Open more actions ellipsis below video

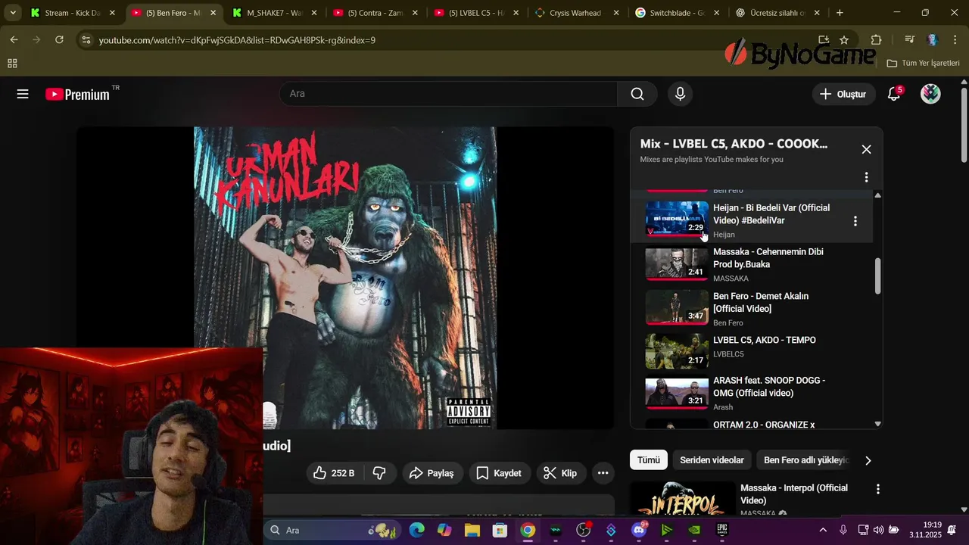pyautogui.click(x=603, y=473)
